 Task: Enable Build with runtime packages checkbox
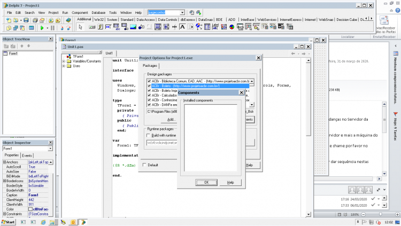click(148, 135)
